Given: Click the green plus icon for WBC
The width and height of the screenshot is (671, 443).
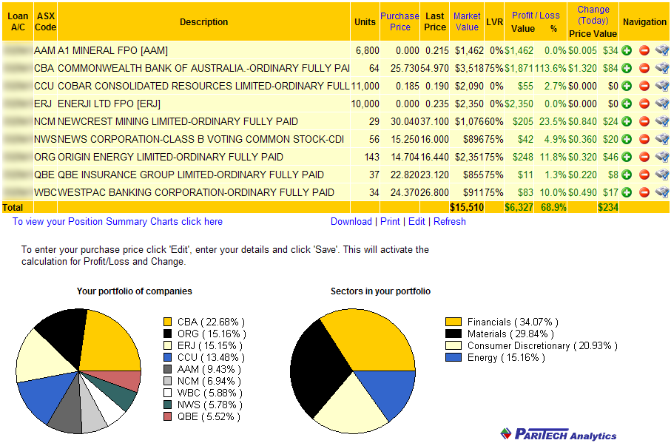Looking at the screenshot, I should tap(627, 192).
